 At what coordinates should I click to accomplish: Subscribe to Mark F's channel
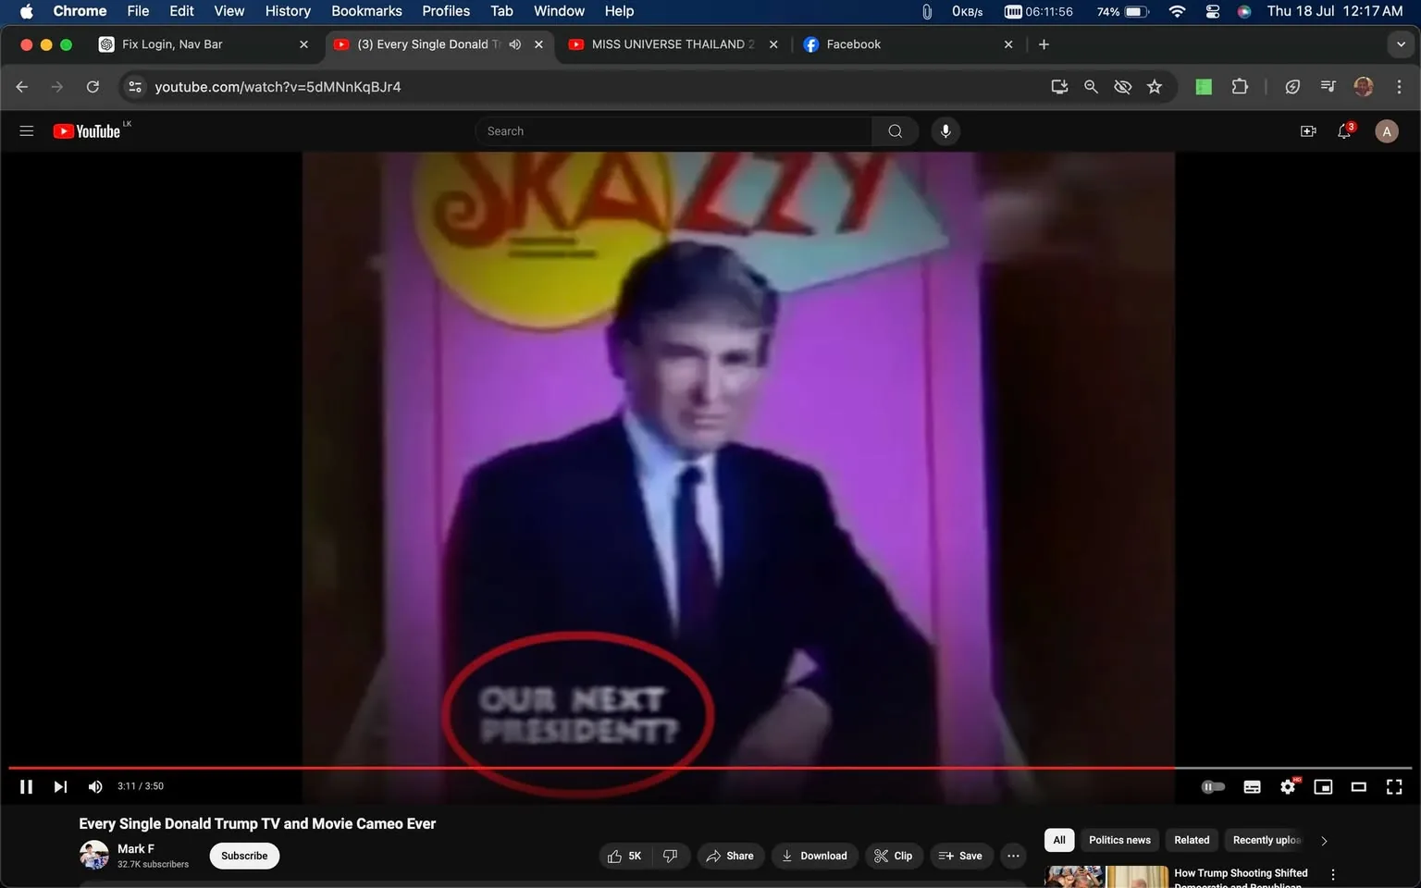243,856
